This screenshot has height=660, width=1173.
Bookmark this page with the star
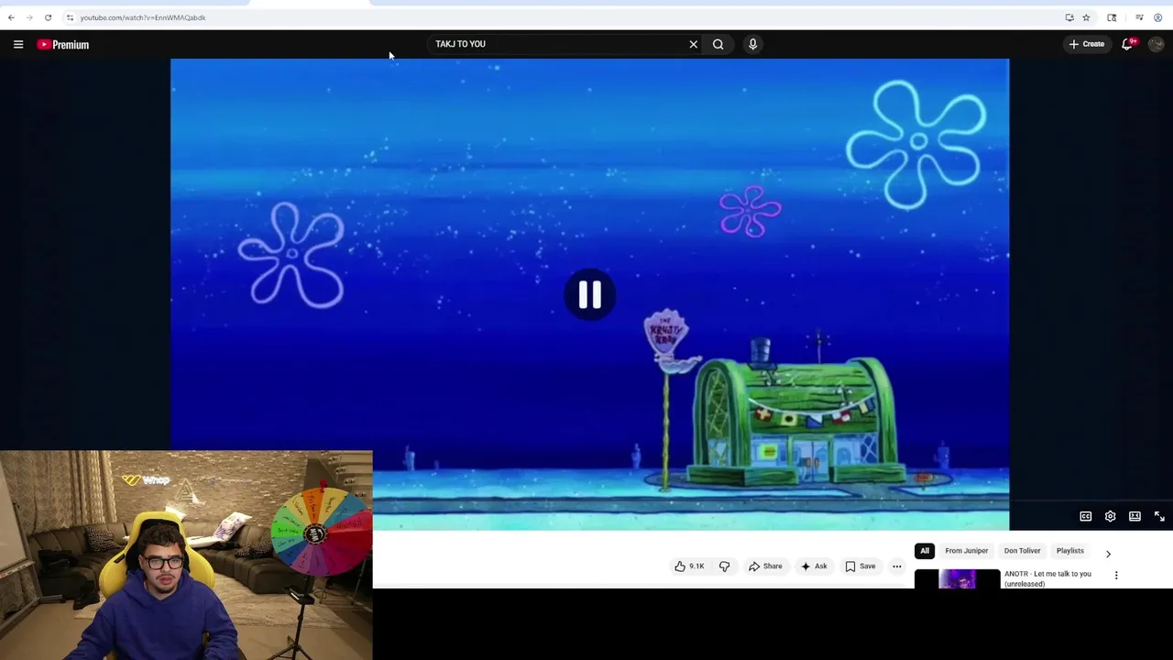(x=1086, y=17)
